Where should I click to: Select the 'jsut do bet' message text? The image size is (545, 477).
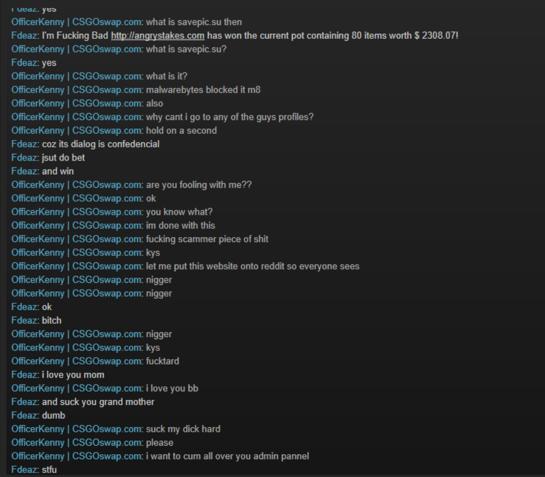click(63, 158)
